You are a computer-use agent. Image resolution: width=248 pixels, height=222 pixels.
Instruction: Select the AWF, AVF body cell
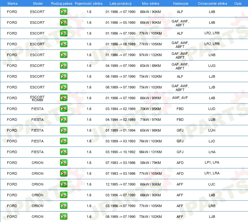point(180,98)
